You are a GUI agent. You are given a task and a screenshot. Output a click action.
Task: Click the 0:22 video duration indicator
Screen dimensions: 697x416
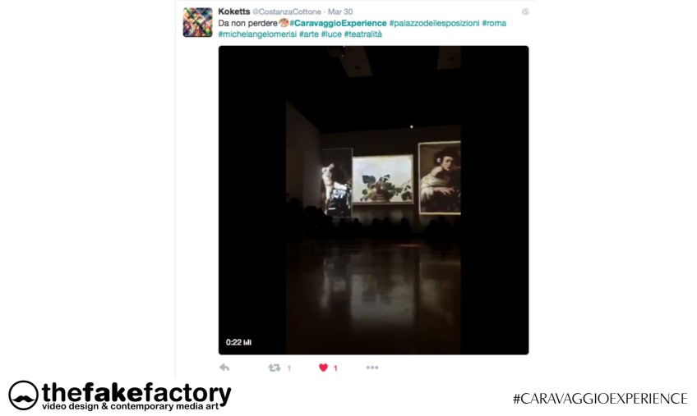238,342
